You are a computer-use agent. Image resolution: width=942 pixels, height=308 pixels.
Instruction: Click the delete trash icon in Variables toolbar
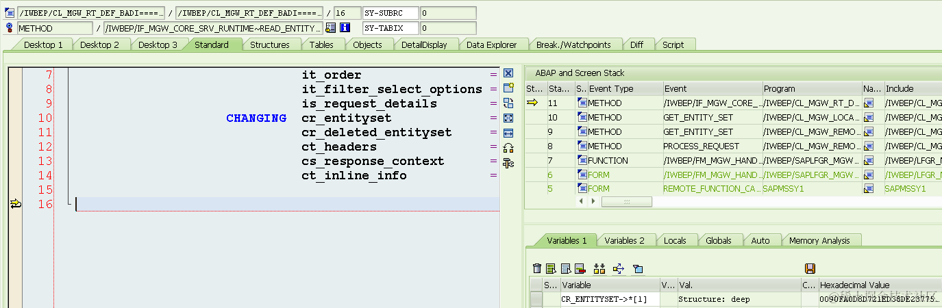[537, 268]
